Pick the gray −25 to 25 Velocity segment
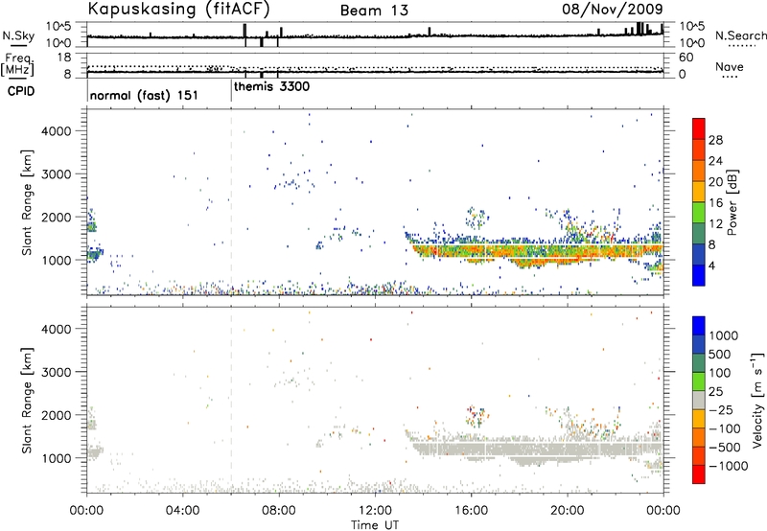Viewport: 767px width, 531px height. click(699, 400)
